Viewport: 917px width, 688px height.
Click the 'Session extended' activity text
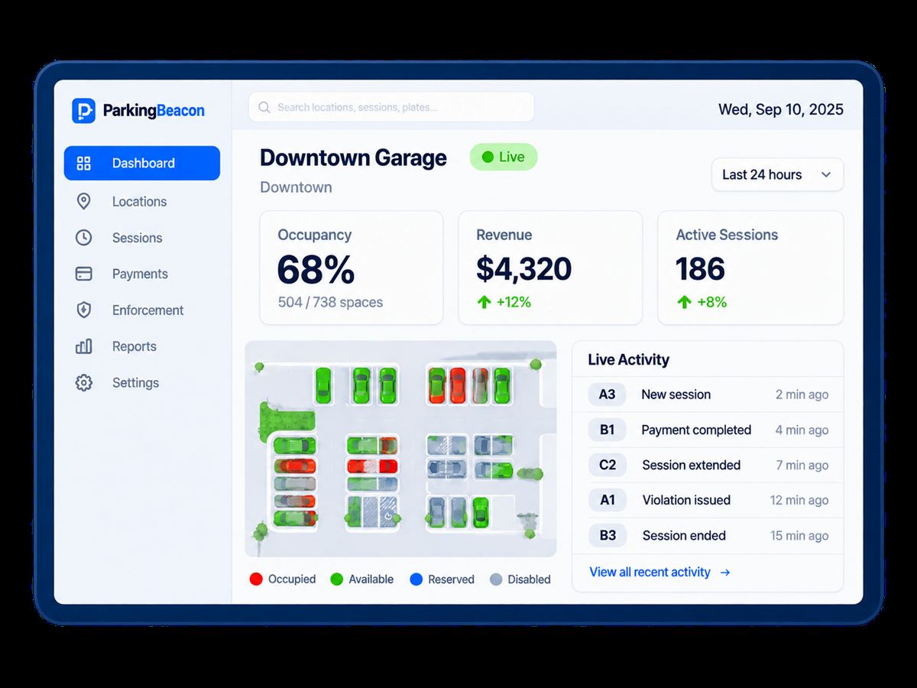691,465
